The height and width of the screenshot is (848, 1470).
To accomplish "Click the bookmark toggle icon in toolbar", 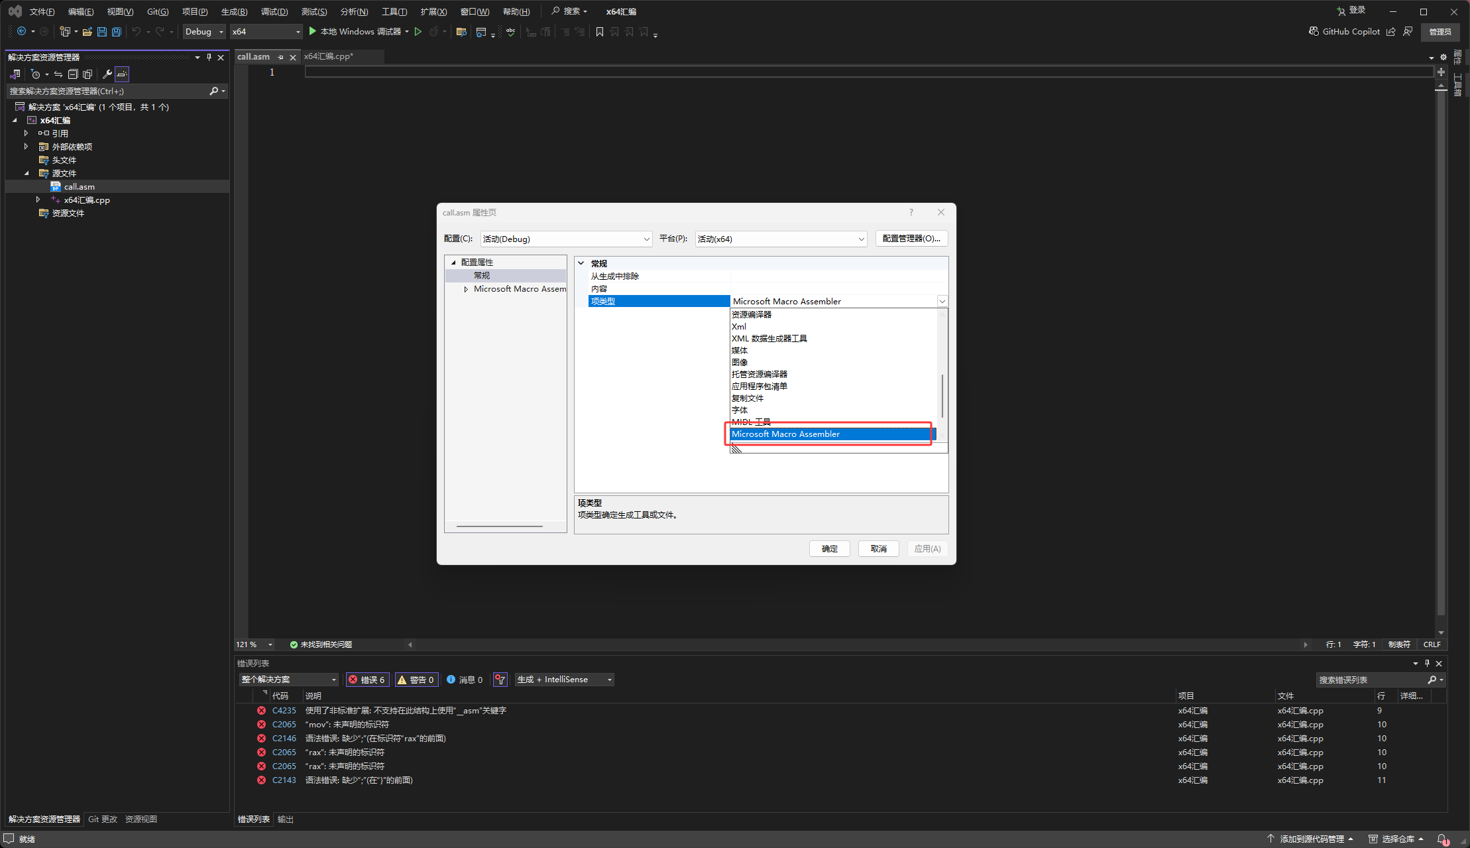I will click(x=600, y=32).
